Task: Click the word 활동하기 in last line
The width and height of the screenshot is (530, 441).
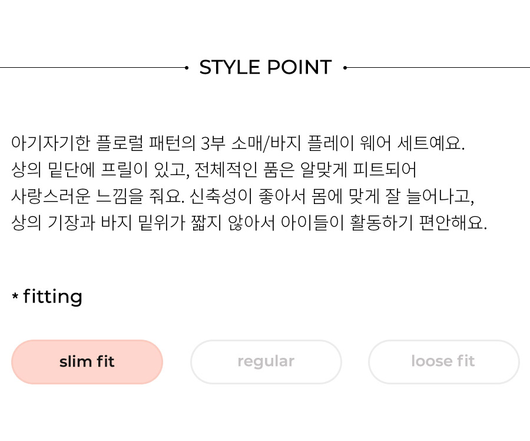Action: (381, 223)
